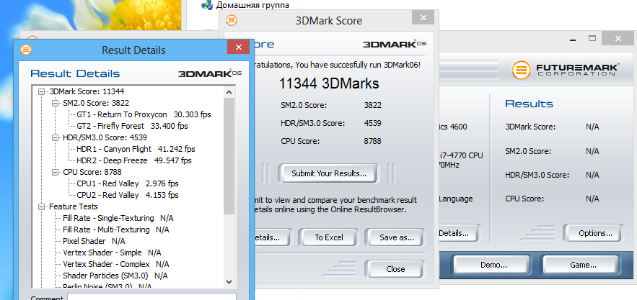This screenshot has height=300, width=637.
Task: Maximize the main 3DMark06 window
Action: 592,39
